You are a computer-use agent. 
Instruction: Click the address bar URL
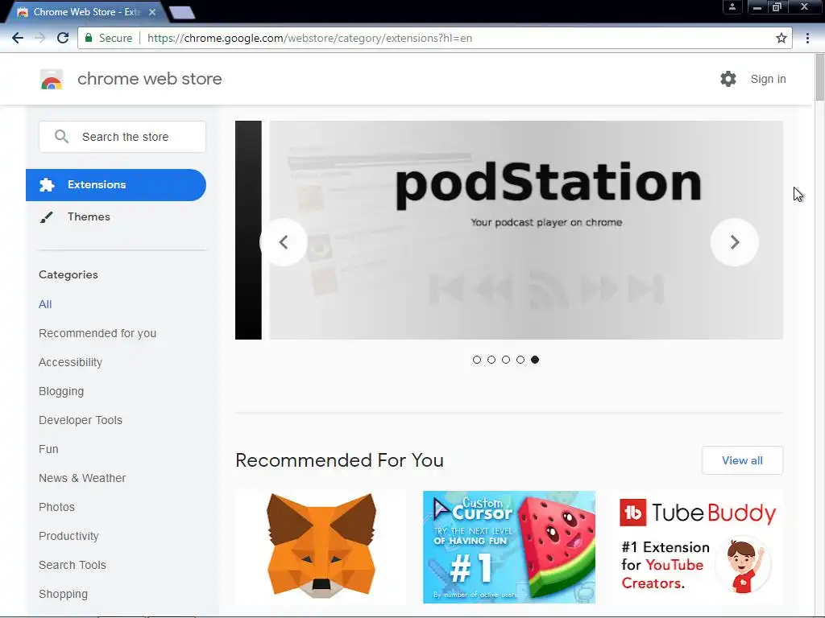[x=309, y=38]
